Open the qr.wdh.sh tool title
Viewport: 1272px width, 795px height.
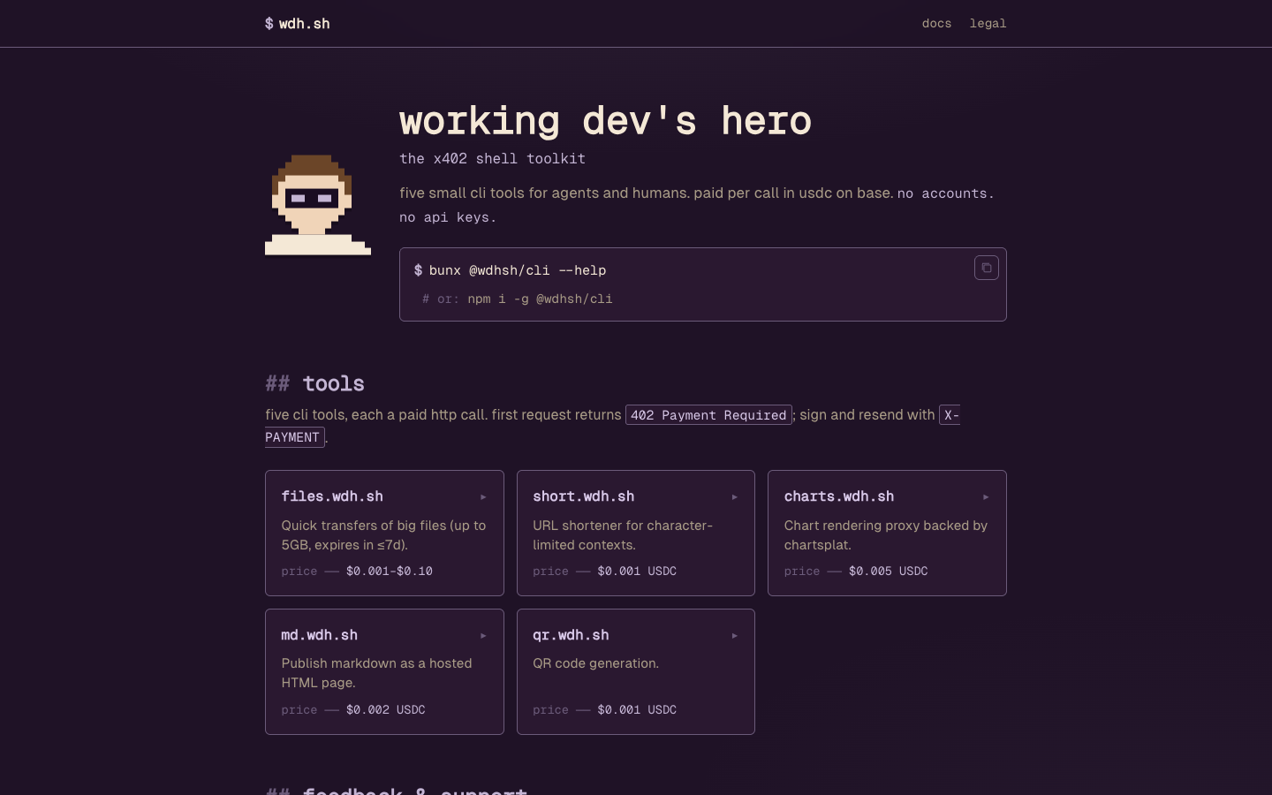tap(571, 635)
